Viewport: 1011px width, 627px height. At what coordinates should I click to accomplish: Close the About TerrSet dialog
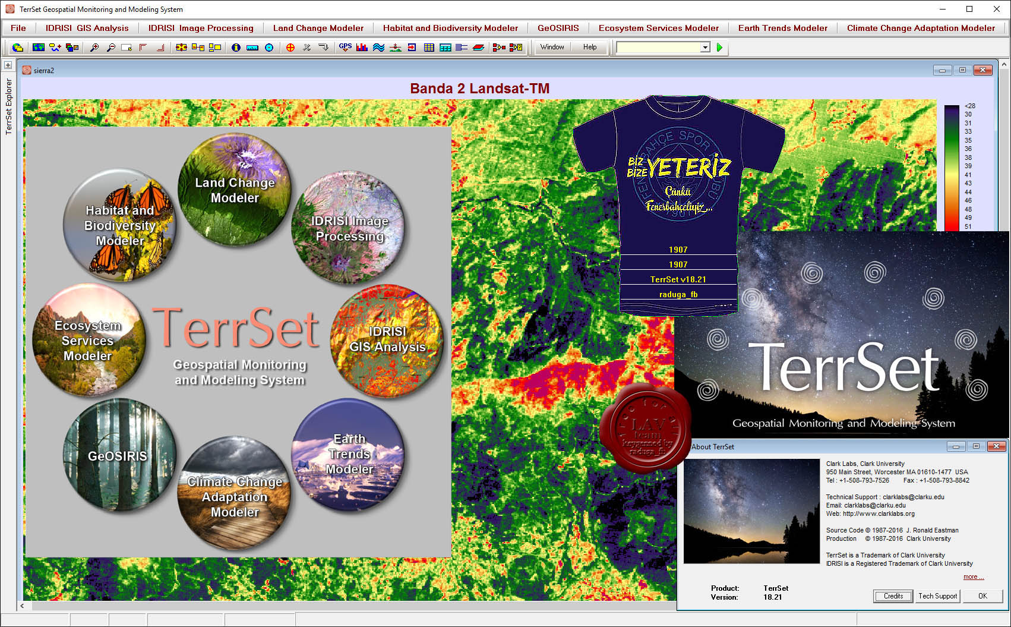pos(997,446)
